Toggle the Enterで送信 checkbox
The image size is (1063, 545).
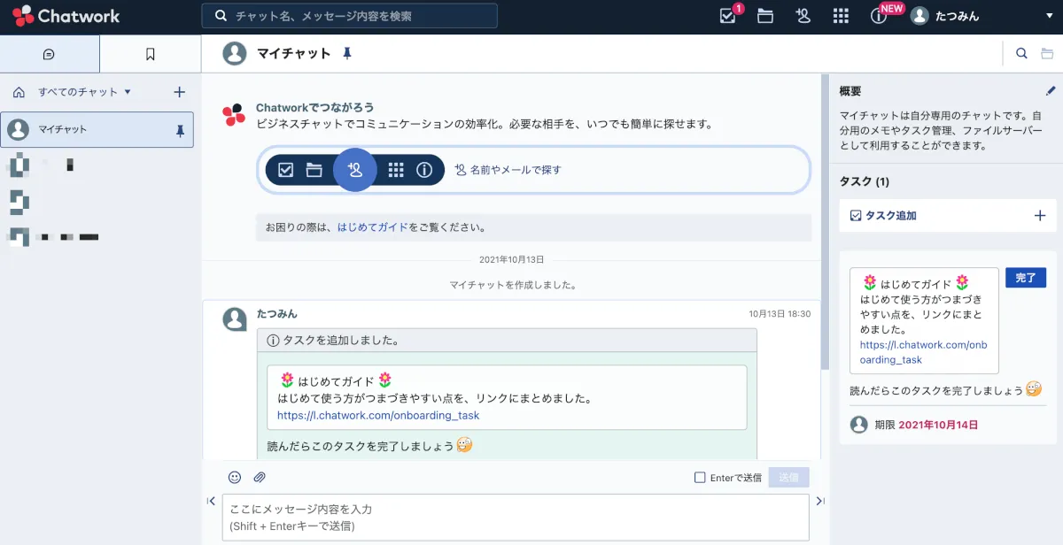click(x=700, y=478)
